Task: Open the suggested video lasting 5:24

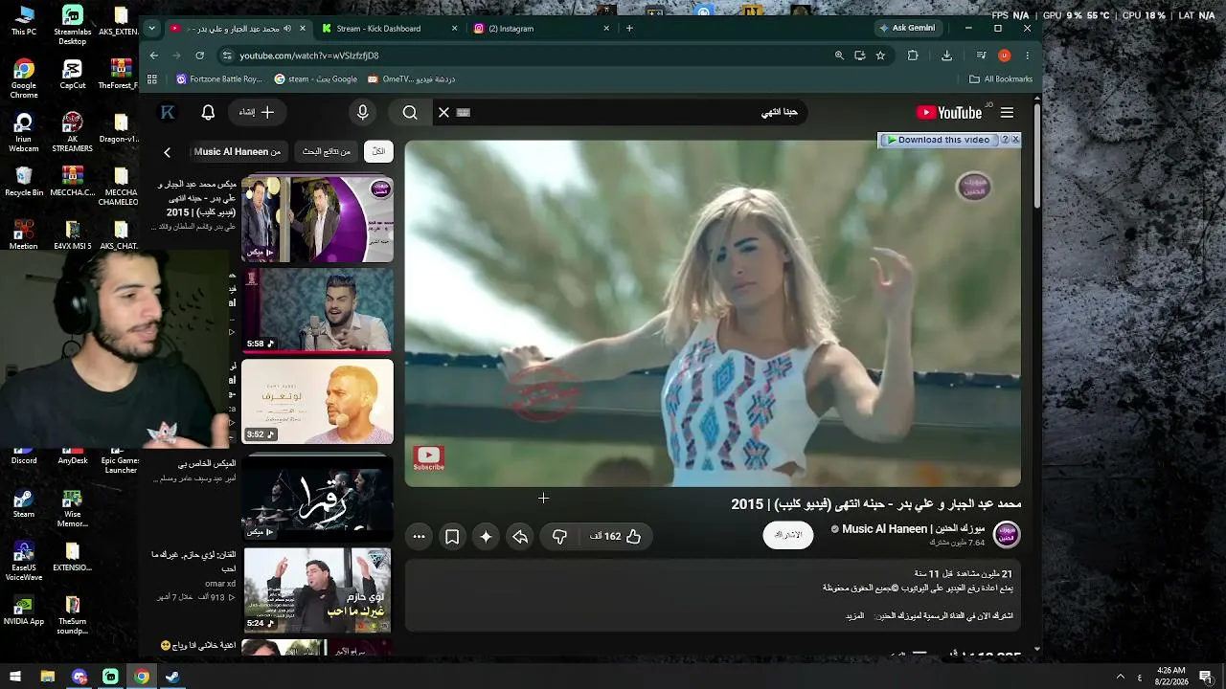Action: coord(317,590)
